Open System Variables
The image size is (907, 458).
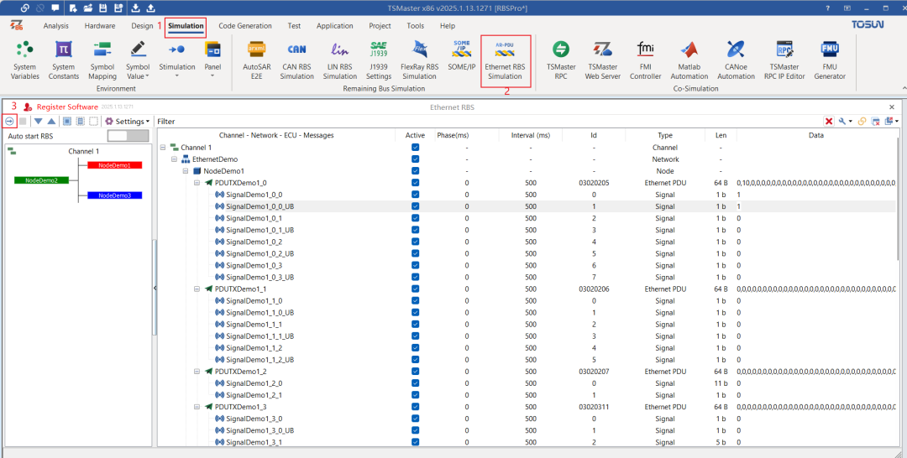pyautogui.click(x=25, y=60)
